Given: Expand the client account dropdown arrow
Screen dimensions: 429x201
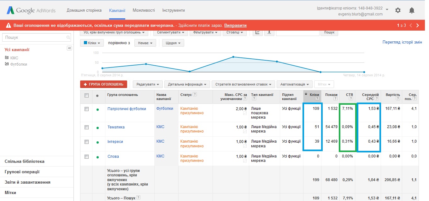Looking at the screenshot, I should tap(387, 9).
